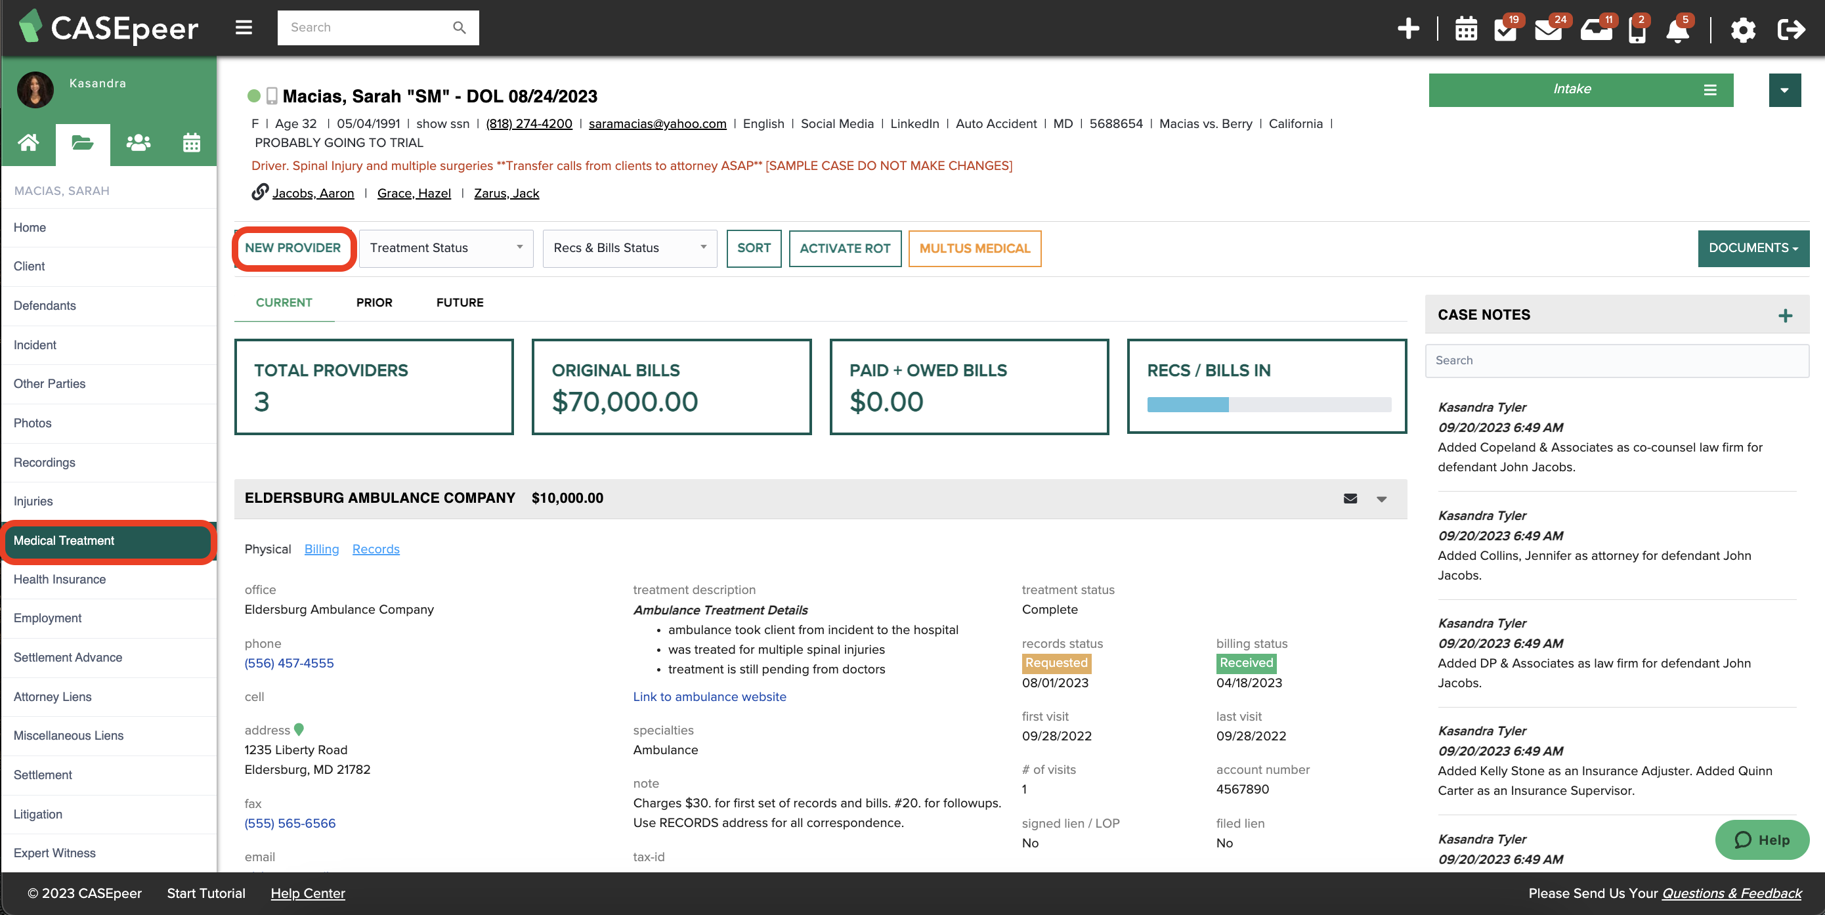Click the address map pin icon
The image size is (1825, 915).
[x=299, y=729]
